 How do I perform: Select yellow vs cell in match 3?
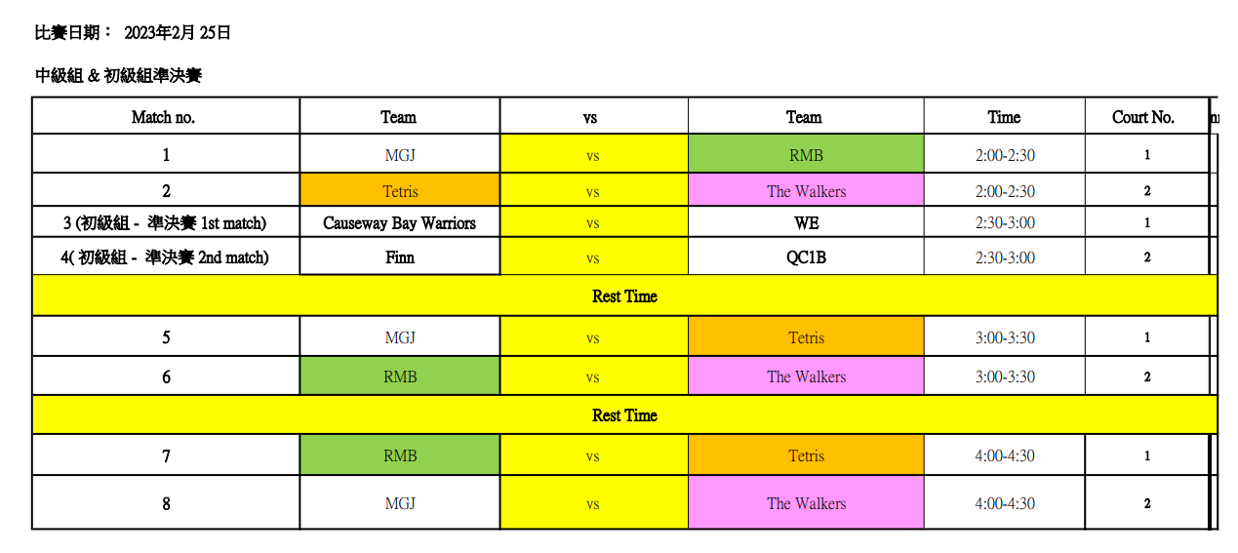[593, 223]
